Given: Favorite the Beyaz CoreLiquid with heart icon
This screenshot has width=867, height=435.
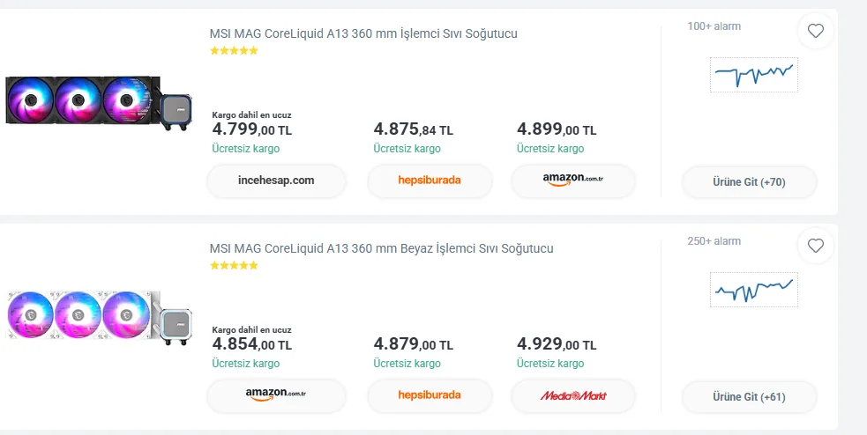Looking at the screenshot, I should pos(816,247).
